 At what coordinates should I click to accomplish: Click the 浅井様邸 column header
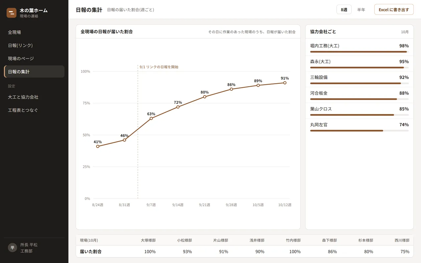click(257, 240)
